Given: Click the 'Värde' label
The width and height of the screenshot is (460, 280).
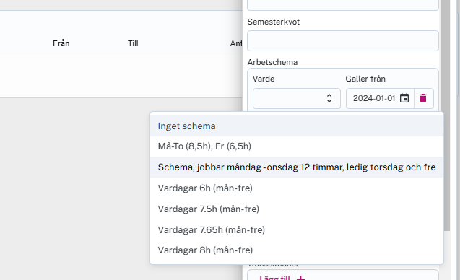Looking at the screenshot, I should (264, 79).
